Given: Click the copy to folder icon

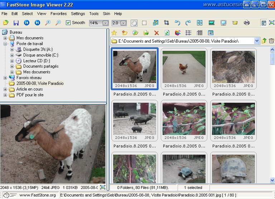Looking at the screenshot, I should [x=135, y=33].
